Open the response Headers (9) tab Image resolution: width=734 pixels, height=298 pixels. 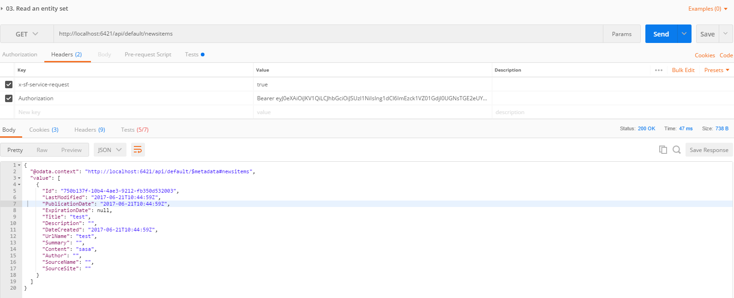pos(90,130)
